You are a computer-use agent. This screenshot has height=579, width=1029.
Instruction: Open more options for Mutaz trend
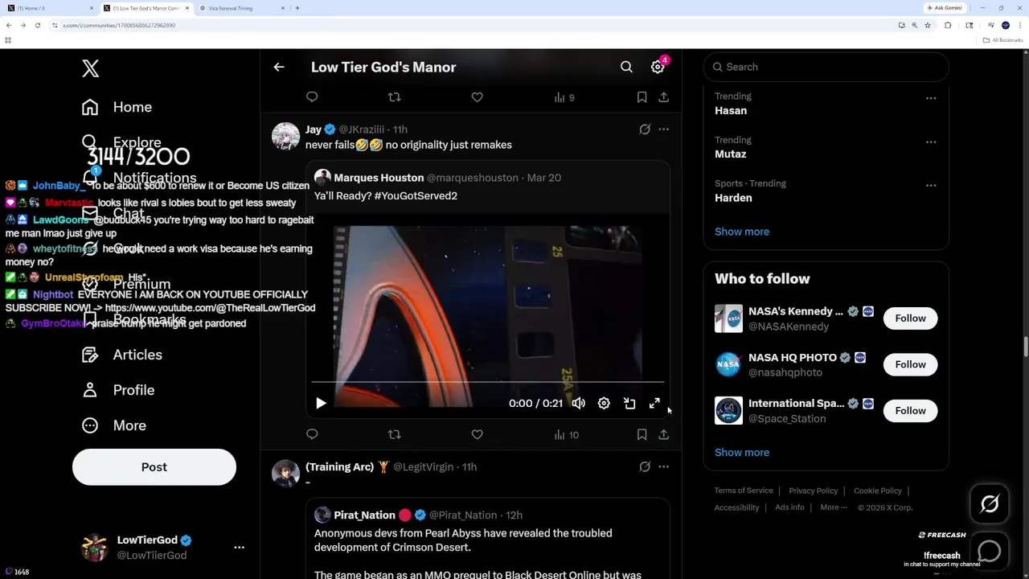tap(931, 142)
